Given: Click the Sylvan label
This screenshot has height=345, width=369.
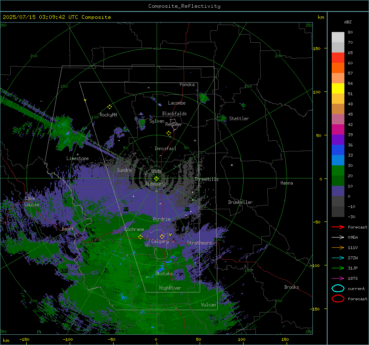Looking at the screenshot, I should pos(157,121).
